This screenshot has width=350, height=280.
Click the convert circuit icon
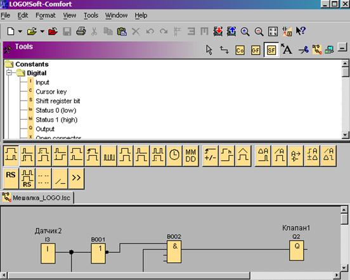coord(287,31)
